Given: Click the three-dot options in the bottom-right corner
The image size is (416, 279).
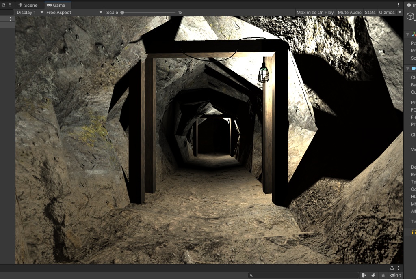Looking at the screenshot, I should click(398, 268).
